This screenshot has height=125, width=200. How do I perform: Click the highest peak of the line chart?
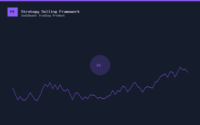(x=180, y=67)
